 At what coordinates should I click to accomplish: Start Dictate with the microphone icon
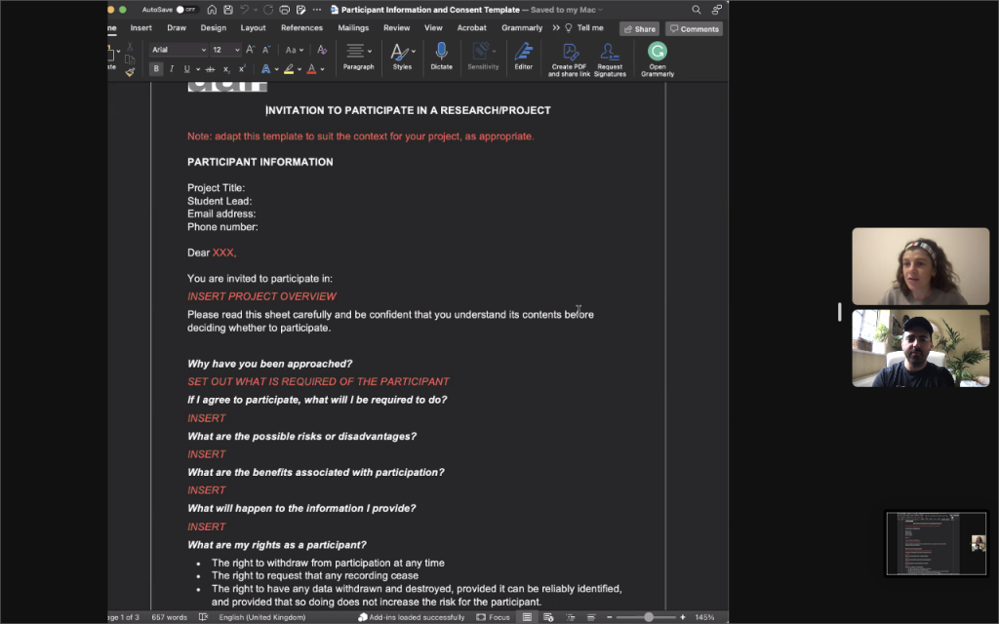(441, 56)
